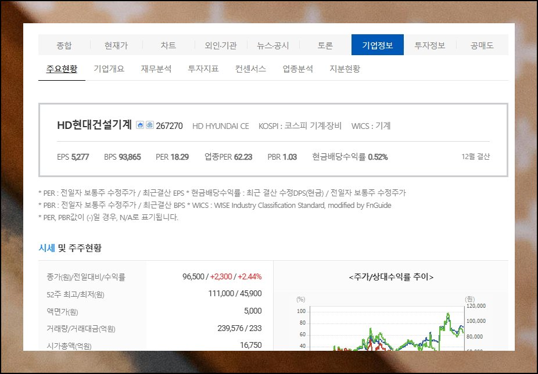Click the 거래량/거래대금(억원) row label

pos(81,329)
